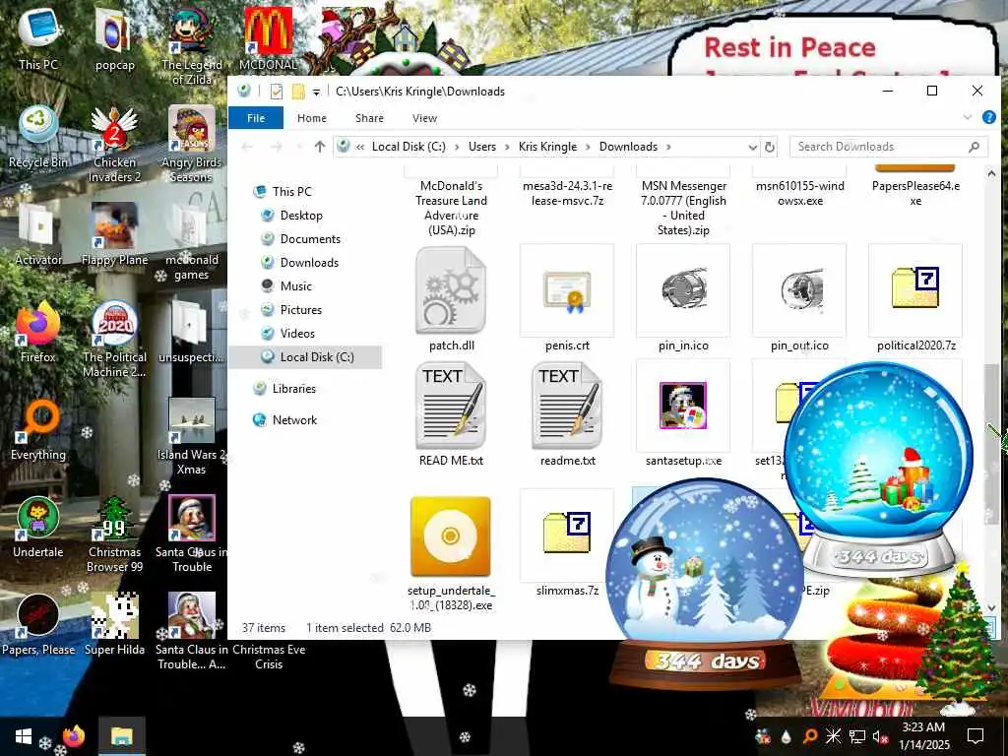Image resolution: width=1008 pixels, height=756 pixels.
Task: Open the popcap desktop shortcut
Action: point(114,38)
